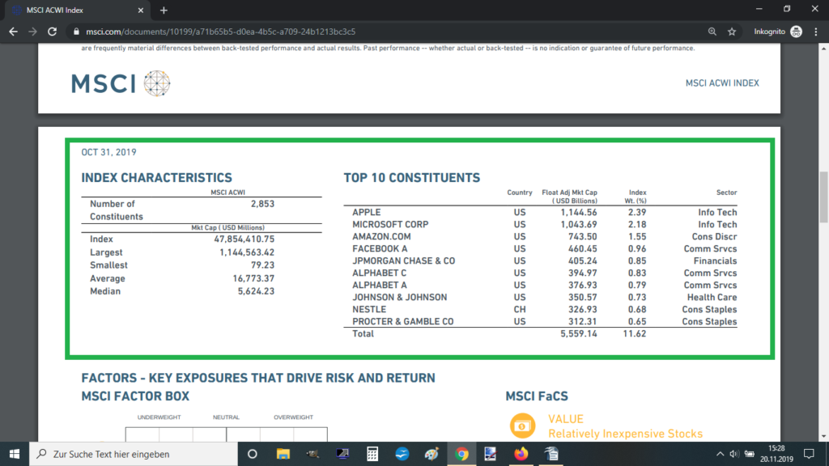Click the MSCI ACWI INDEX header text
Image resolution: width=829 pixels, height=466 pixels.
[722, 83]
